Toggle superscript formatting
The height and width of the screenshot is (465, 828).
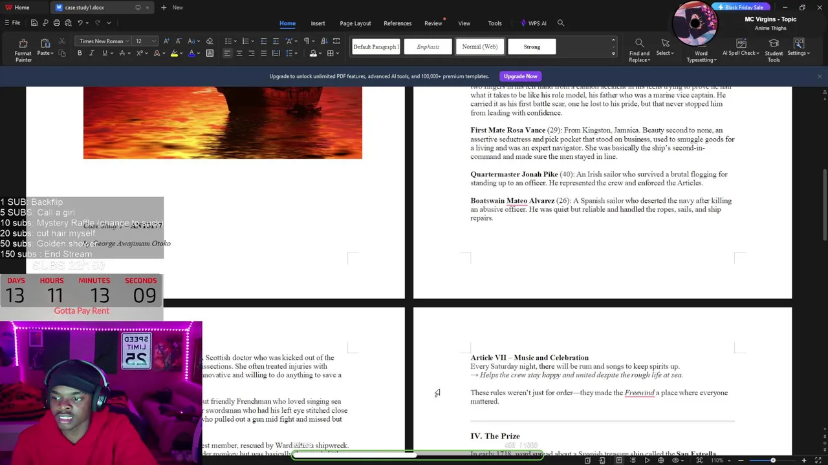[139, 53]
